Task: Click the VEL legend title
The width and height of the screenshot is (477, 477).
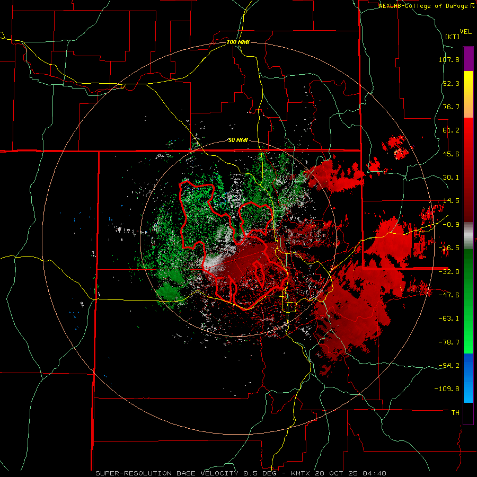Action: [x=465, y=32]
